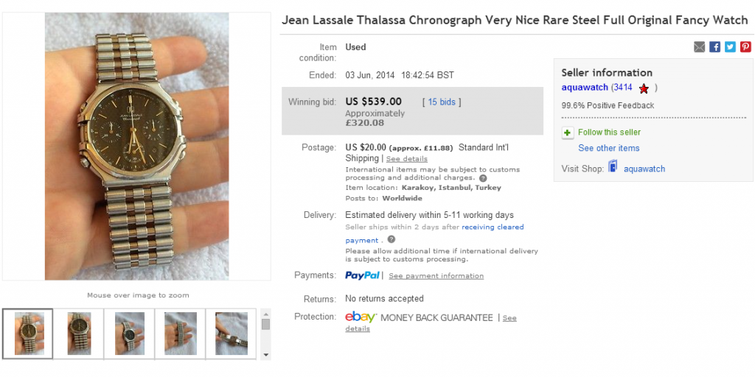This screenshot has height=377, width=755.
Task: Share this listing on Facebook
Action: (714, 47)
